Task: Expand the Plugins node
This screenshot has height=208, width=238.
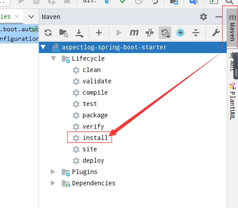Action: (x=53, y=172)
